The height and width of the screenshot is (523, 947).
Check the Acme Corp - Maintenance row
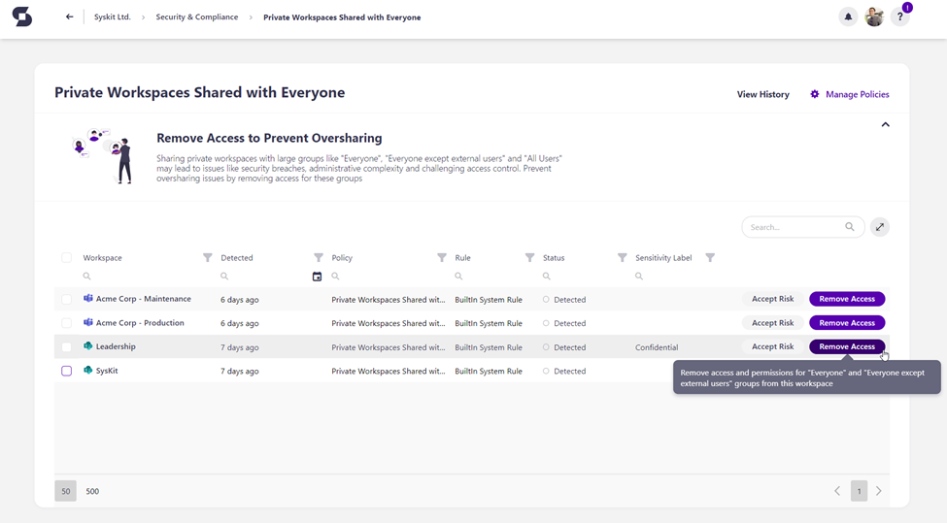[x=66, y=299]
